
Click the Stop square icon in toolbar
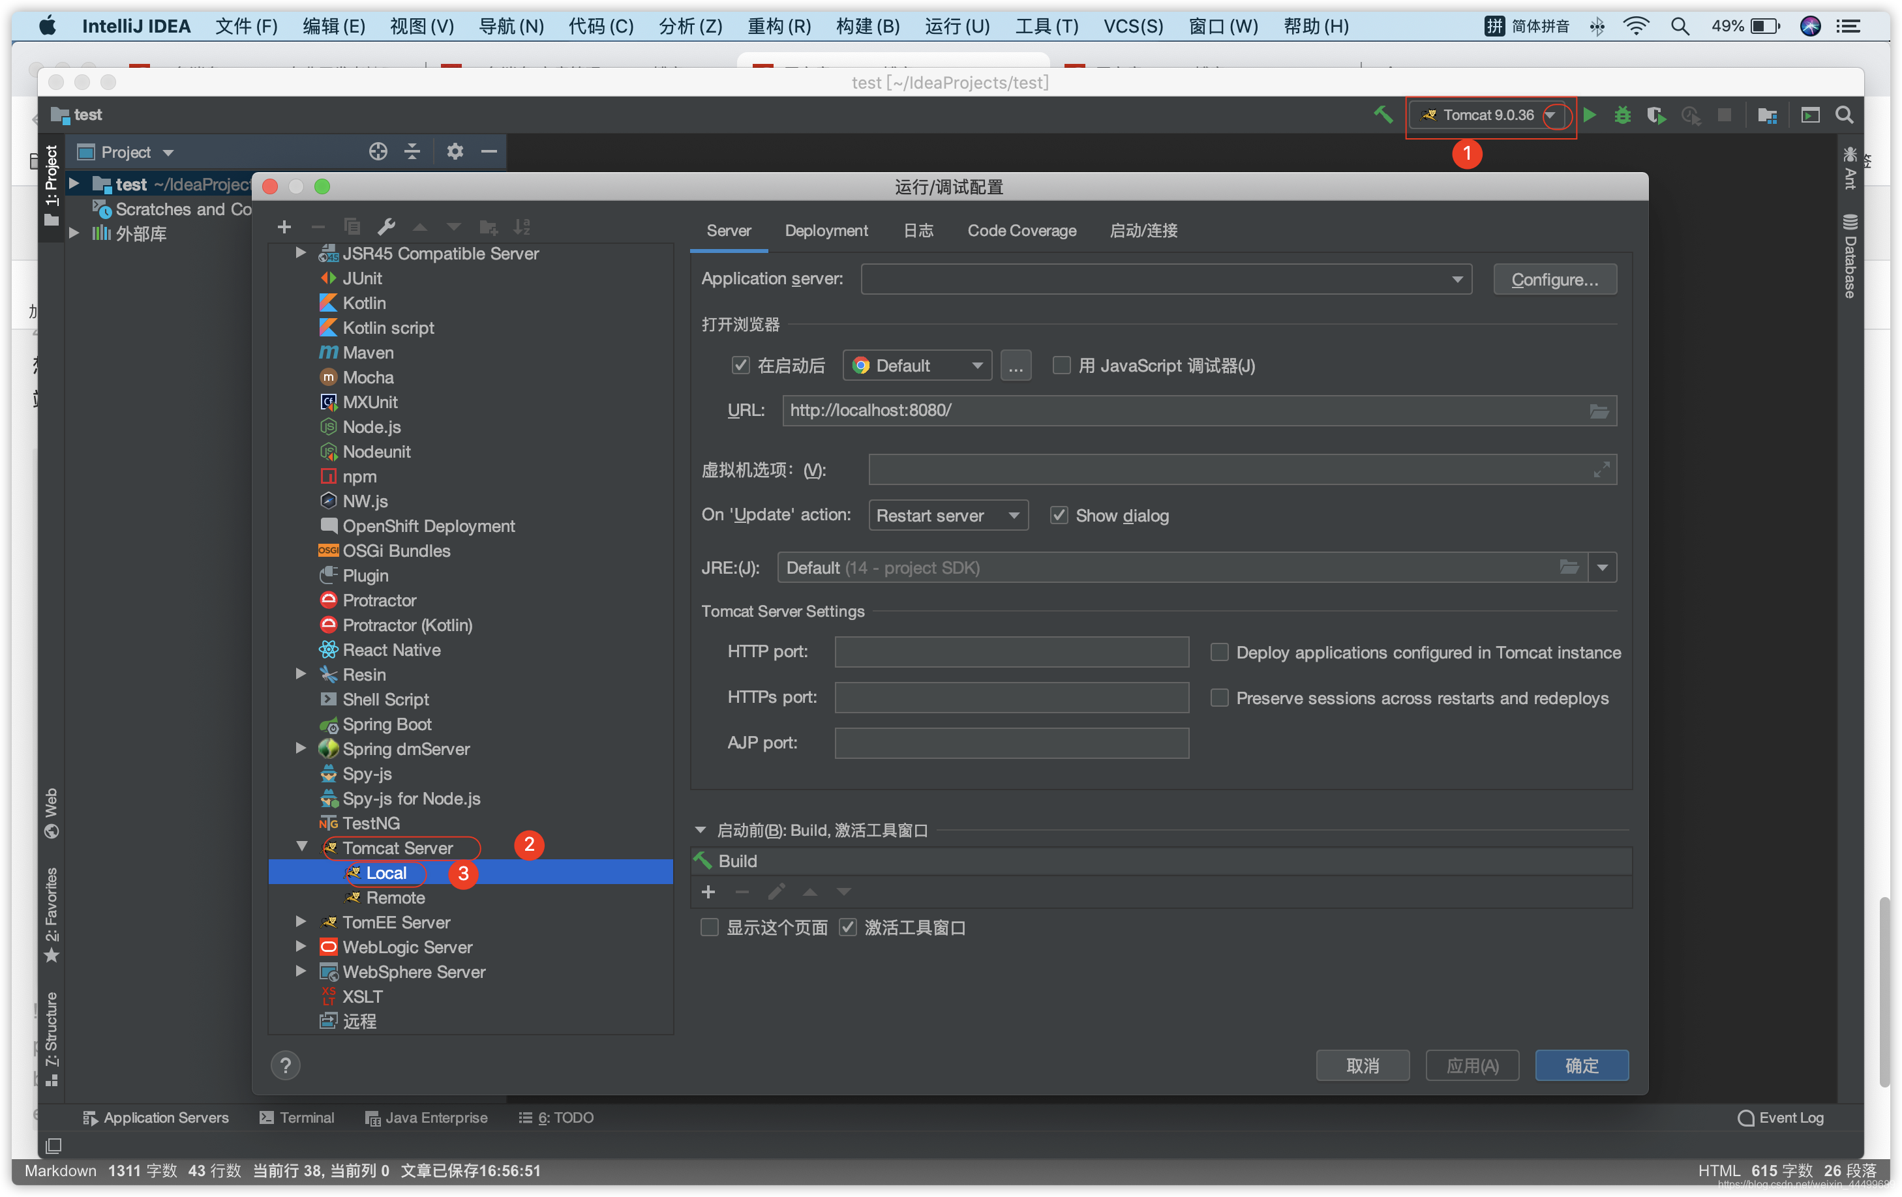pos(1725,115)
